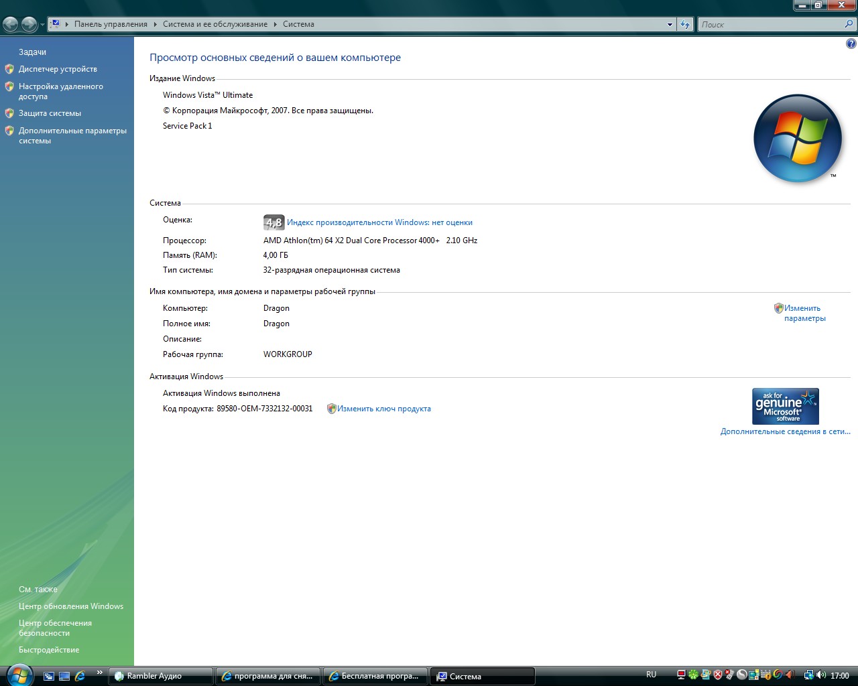Launch Internet Explorer from quick launch
The height and width of the screenshot is (686, 858).
click(x=80, y=676)
